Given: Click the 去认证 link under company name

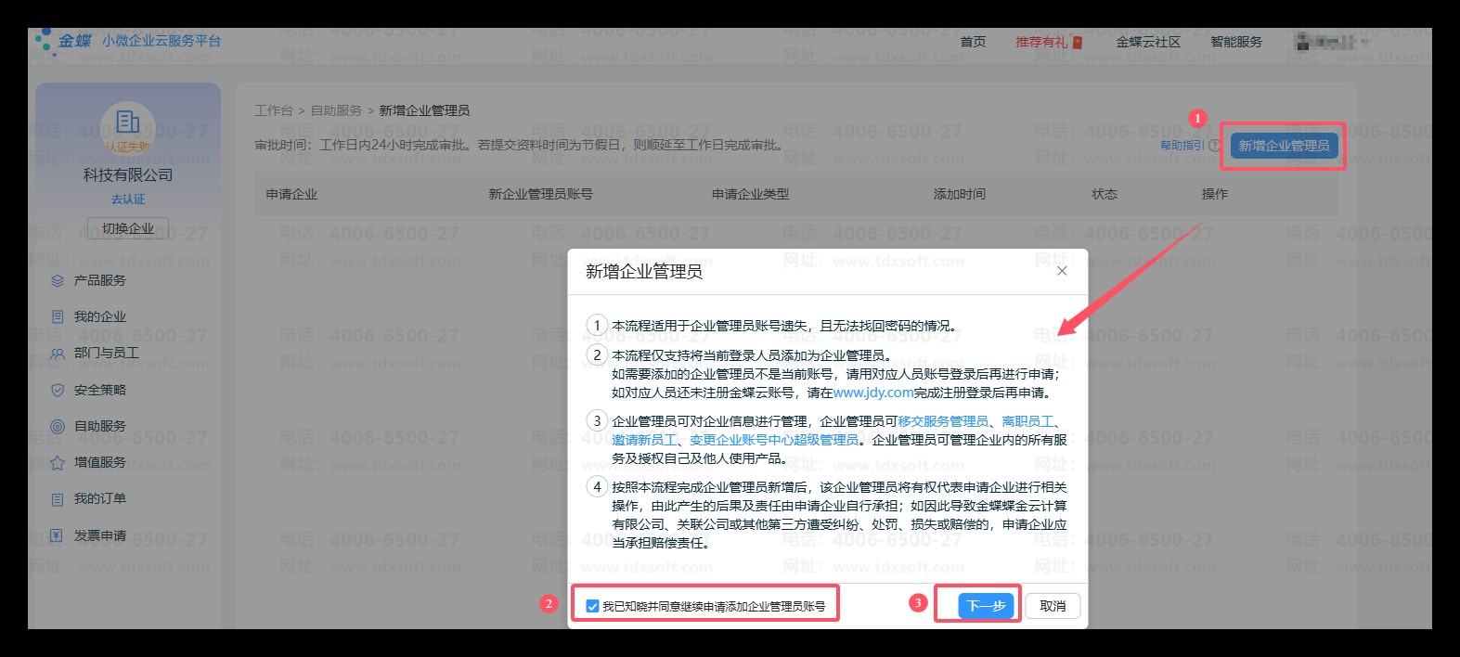Looking at the screenshot, I should pyautogui.click(x=128, y=200).
